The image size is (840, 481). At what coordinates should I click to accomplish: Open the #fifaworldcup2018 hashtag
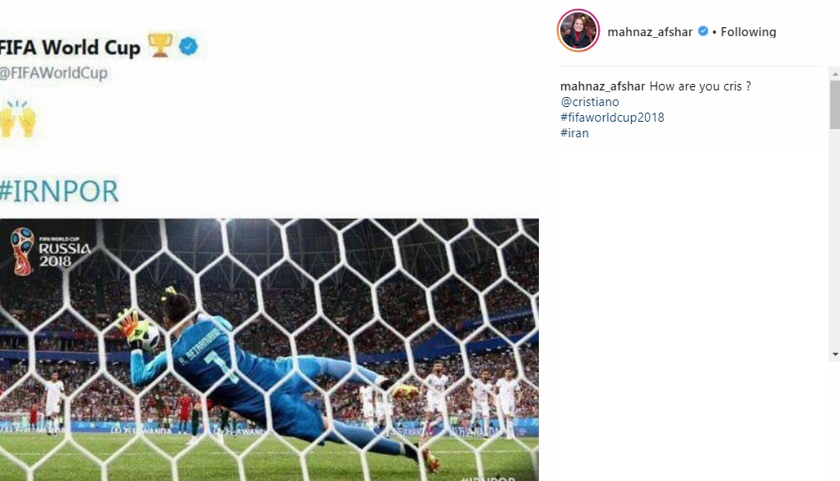tap(612, 118)
